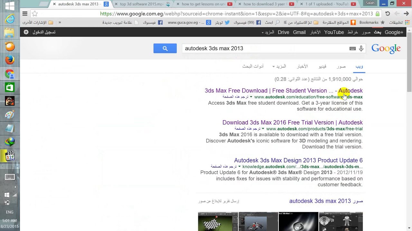Bookmark this page with the star icon
This screenshot has height=231, width=412.
35,13
